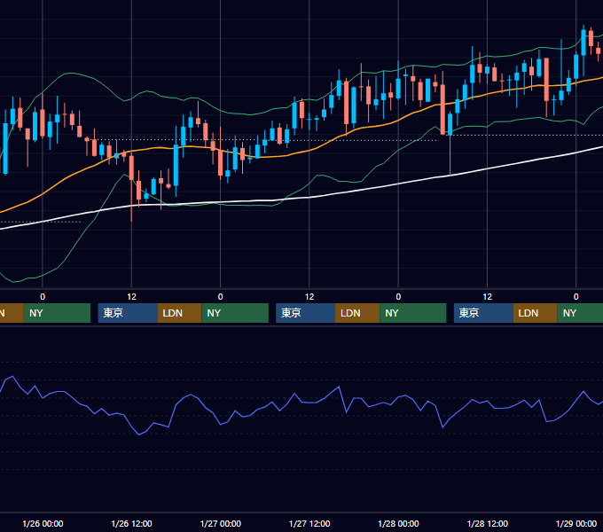Click the 1/27 12:00 date label
Viewport: 603px width, 532px height.
click(309, 523)
